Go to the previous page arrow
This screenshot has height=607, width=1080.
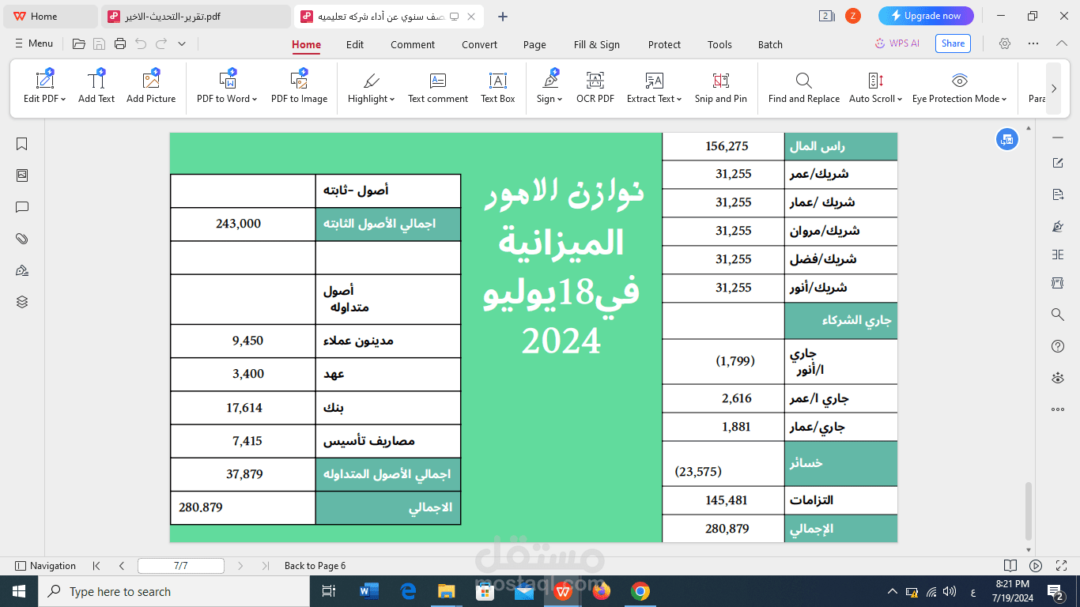(122, 566)
